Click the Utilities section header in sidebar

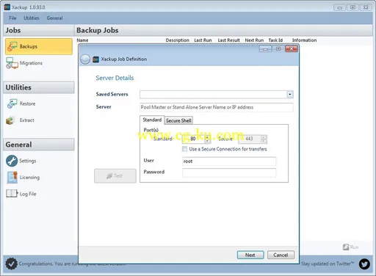tap(39, 87)
